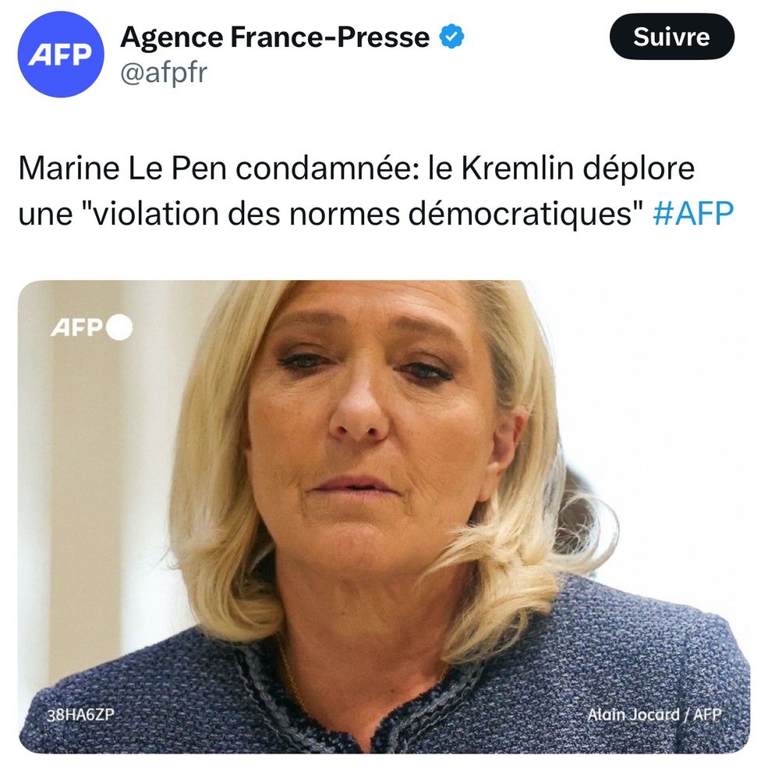
Task: Click the blue verified badge
Action: (x=451, y=37)
